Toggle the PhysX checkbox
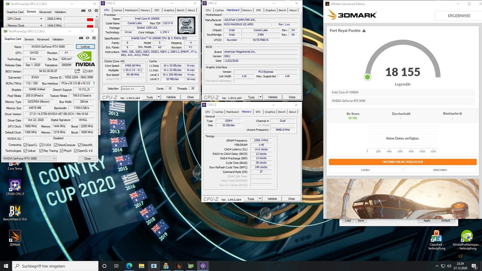This screenshot has width=482, height=271. click(x=62, y=151)
